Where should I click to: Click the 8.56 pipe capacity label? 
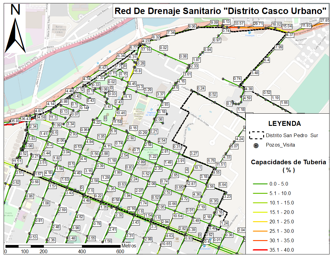point(210,186)
